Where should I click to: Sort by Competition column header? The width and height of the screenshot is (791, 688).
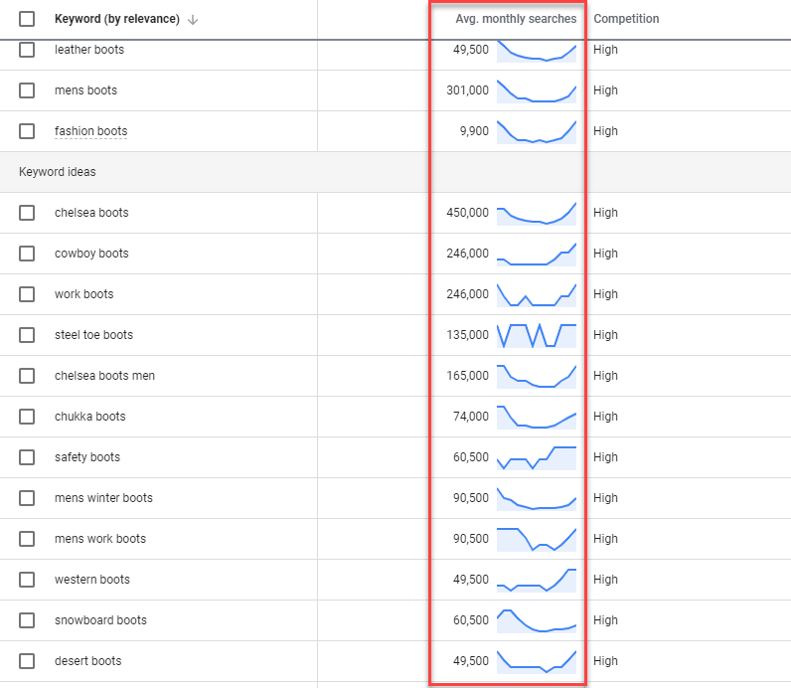pyautogui.click(x=626, y=19)
